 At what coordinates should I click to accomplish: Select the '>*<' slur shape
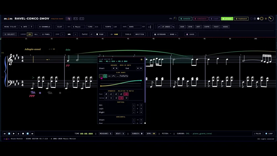pyautogui.click(x=113, y=76)
